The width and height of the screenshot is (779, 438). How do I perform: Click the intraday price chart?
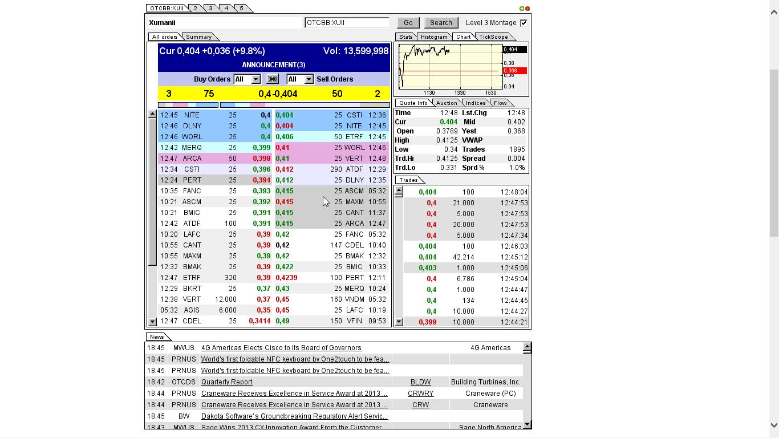(x=451, y=67)
